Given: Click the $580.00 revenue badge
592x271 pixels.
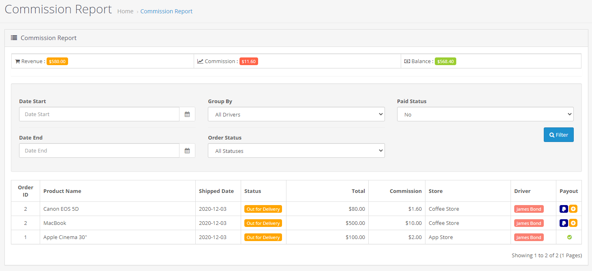Looking at the screenshot, I should tap(57, 61).
